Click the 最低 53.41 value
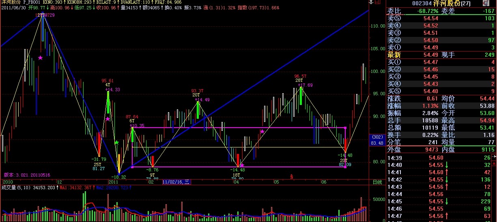Image resolution: width=497 pixels, height=222 pixels. [486, 128]
